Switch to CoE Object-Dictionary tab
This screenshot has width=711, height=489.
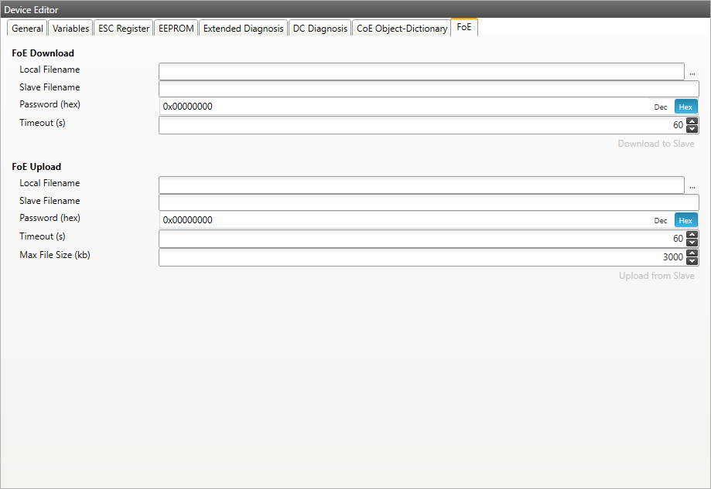point(402,29)
